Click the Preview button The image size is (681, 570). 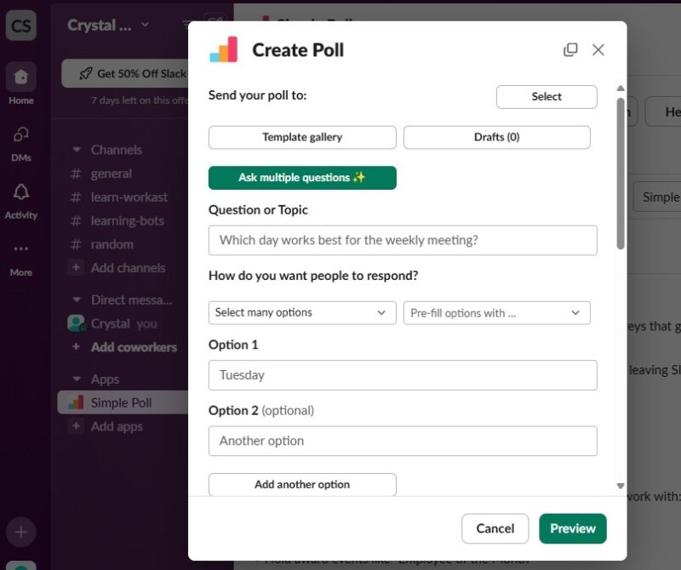coord(572,528)
